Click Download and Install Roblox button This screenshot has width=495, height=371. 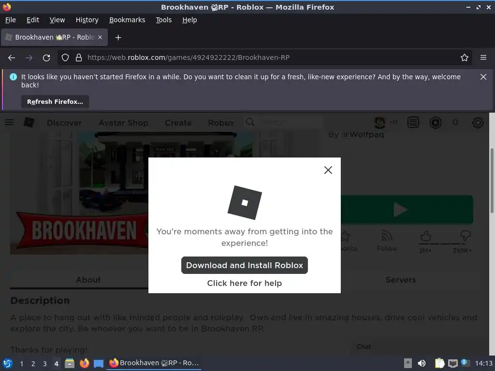coord(244,265)
